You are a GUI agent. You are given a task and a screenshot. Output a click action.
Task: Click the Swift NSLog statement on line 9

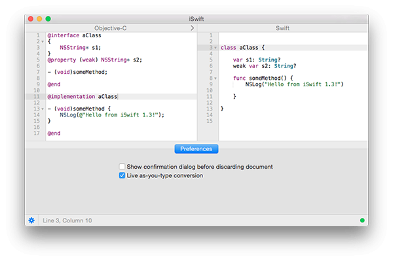coord(294,84)
